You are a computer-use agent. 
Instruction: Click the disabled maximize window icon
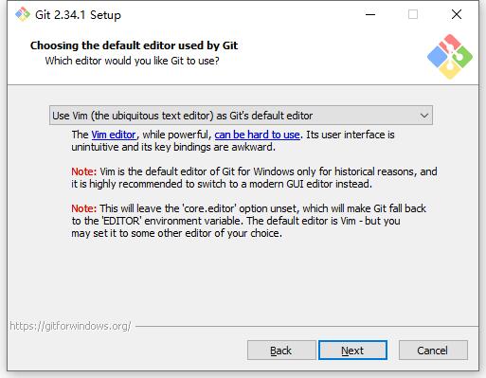(413, 14)
